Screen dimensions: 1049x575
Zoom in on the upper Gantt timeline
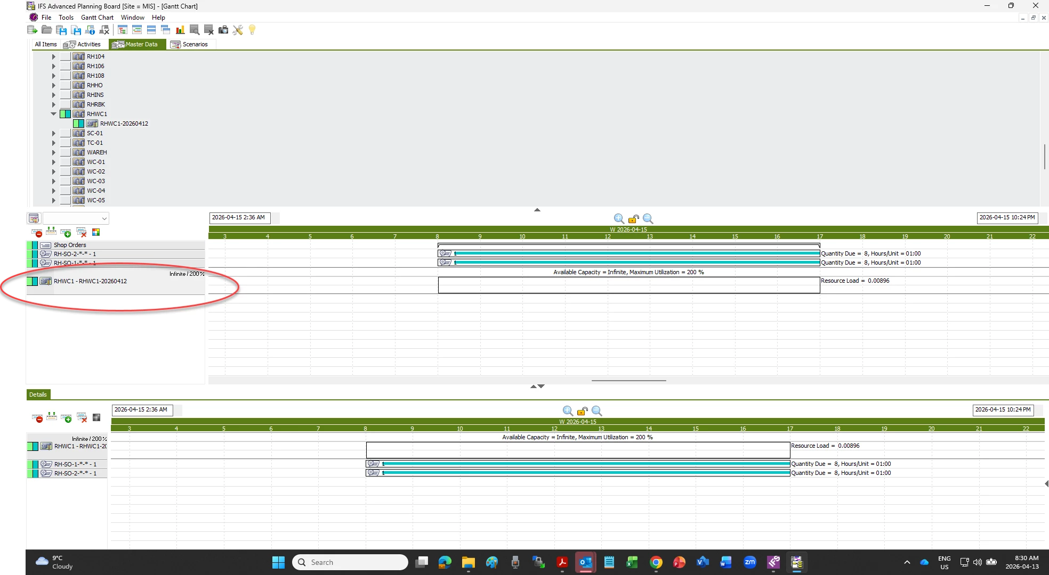click(619, 219)
